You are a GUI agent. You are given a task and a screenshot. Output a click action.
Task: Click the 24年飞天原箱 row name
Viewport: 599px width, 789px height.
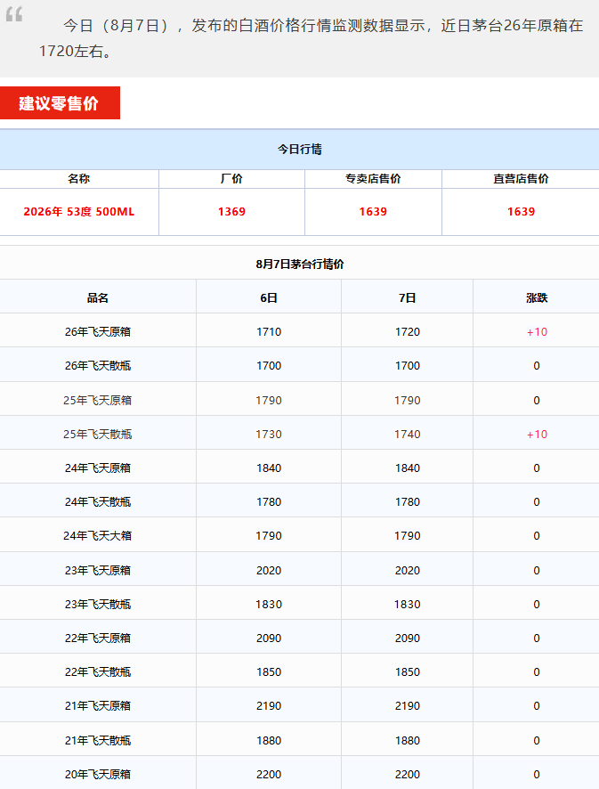point(98,468)
